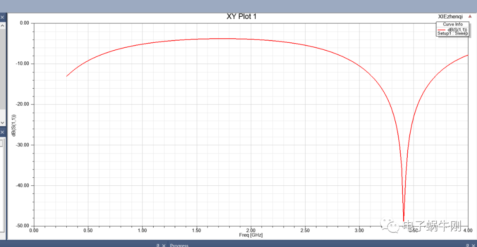Screen dimensions: 477x247
Task: Click Setup1 : Sweep text in legend
Action: coord(452,34)
